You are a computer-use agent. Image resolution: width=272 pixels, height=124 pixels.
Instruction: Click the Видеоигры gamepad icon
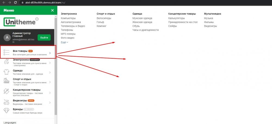point(7,102)
